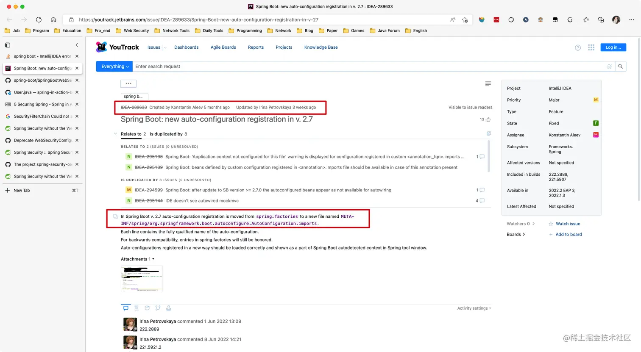Click the search magnifier icon

621,67
